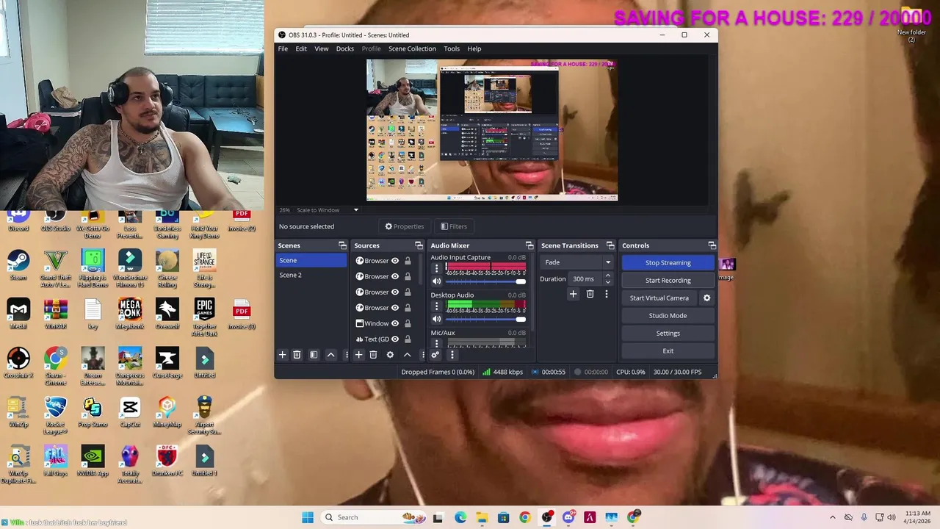Image resolution: width=940 pixels, height=529 pixels.
Task: Toggle lock on Window source
Action: coord(408,323)
